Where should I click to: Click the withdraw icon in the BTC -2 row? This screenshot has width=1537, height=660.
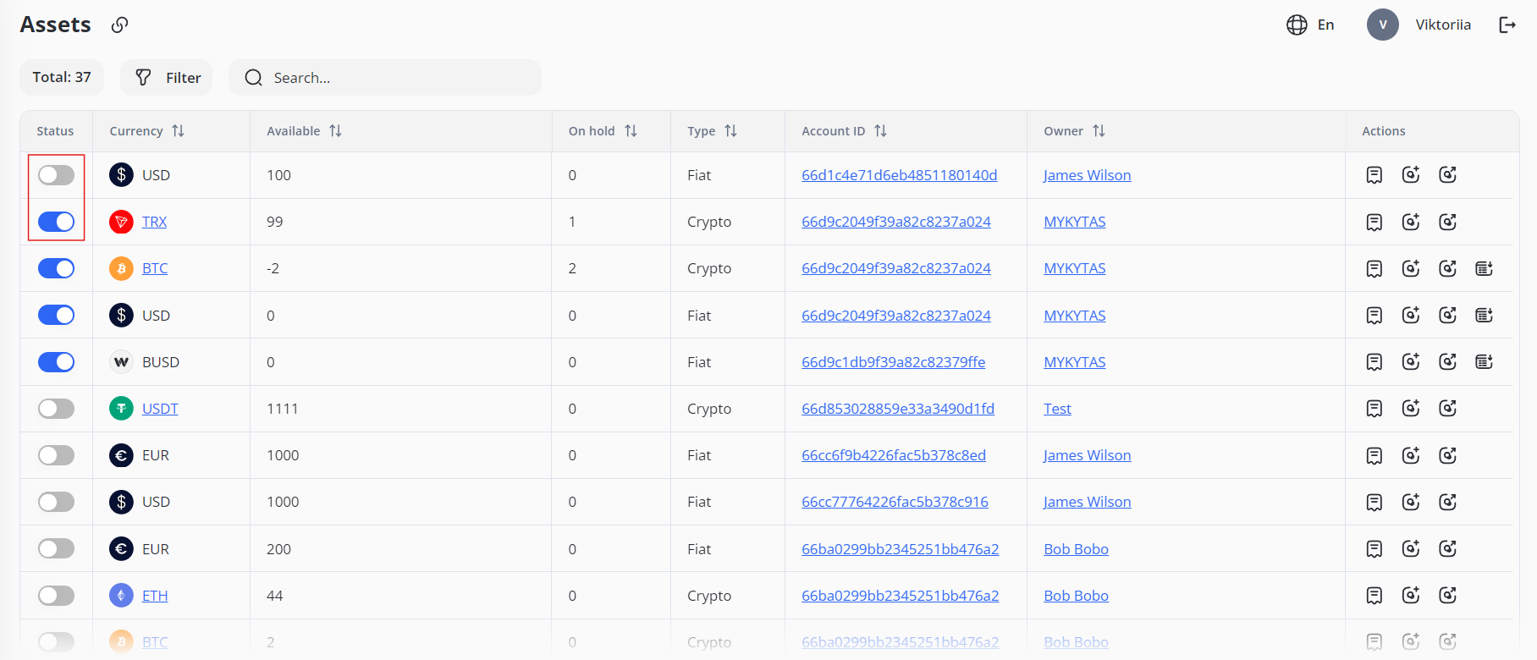click(x=1448, y=268)
